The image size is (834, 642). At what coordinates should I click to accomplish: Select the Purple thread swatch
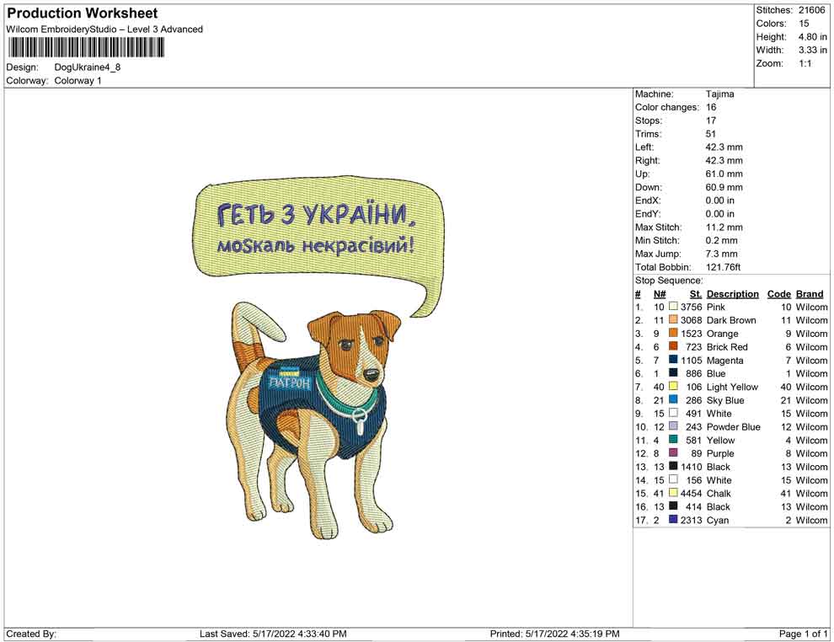point(673,453)
